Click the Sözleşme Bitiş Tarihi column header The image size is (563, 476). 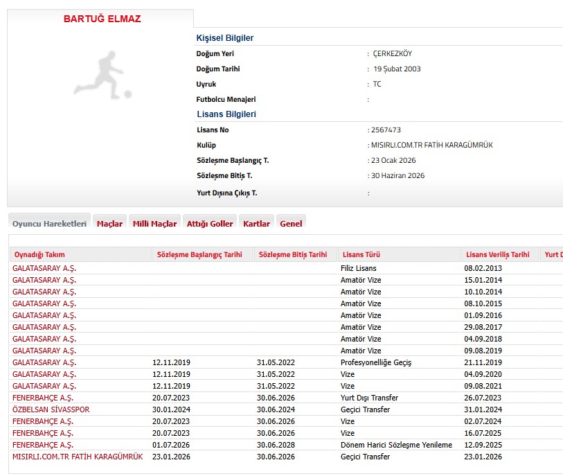click(292, 255)
